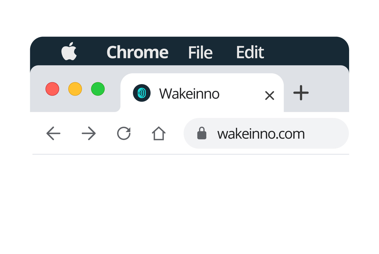Open the File menu
Screen dimensions: 379x254
(200, 52)
